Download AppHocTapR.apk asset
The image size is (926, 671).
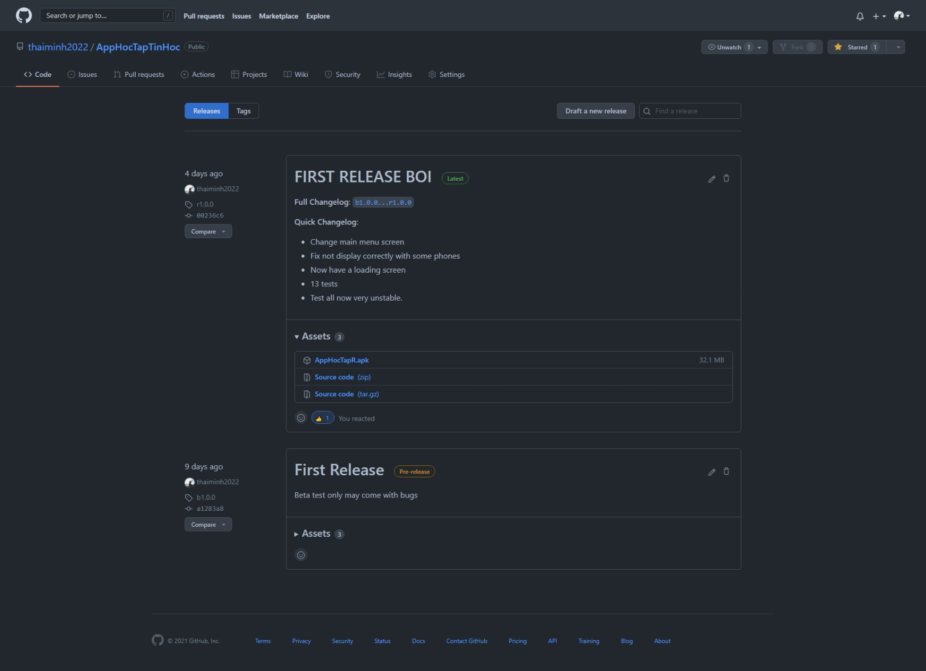342,360
